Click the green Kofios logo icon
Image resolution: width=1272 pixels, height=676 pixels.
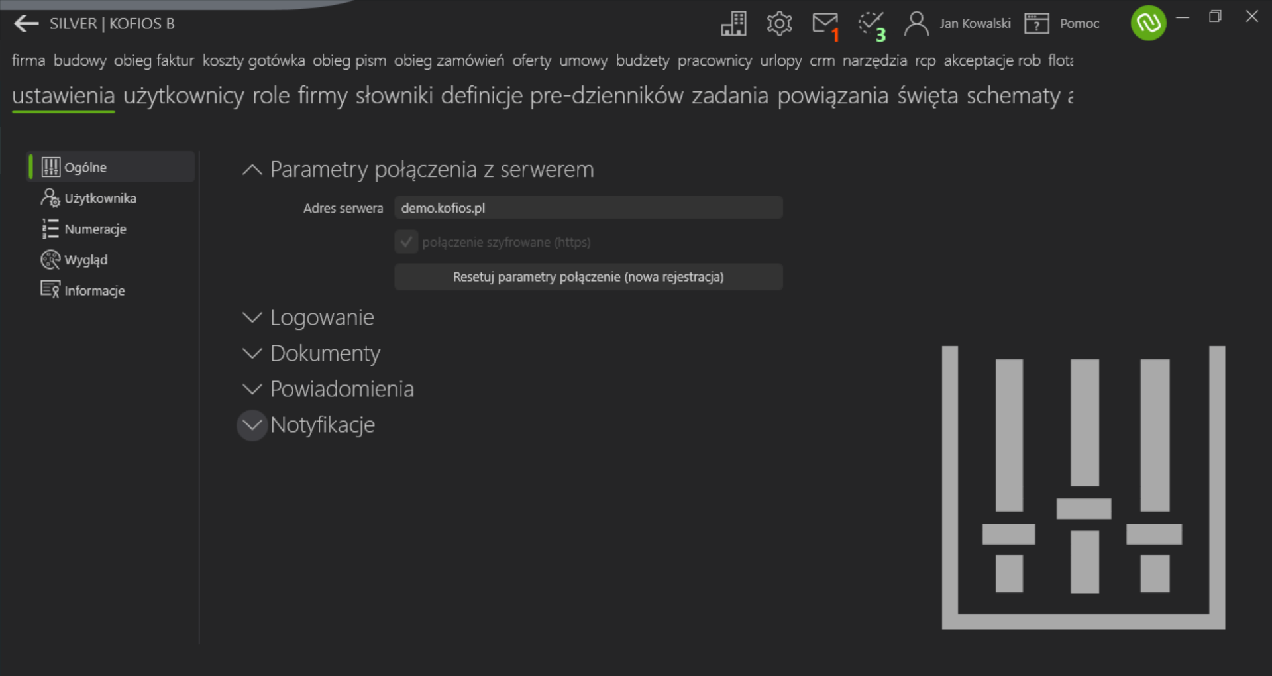(1148, 23)
